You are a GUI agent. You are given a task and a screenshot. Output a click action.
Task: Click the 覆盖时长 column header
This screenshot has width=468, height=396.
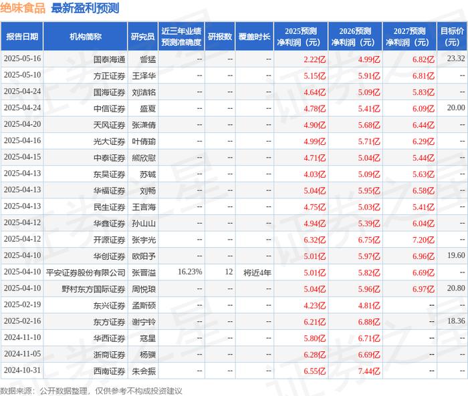254,36
